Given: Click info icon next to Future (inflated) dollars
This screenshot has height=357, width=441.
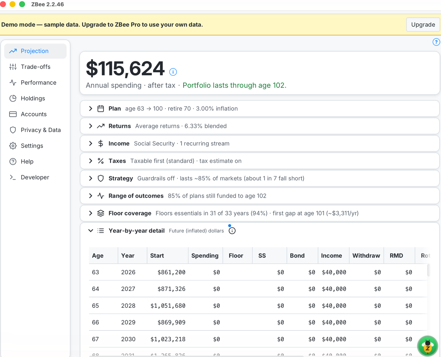Looking at the screenshot, I should [x=232, y=231].
